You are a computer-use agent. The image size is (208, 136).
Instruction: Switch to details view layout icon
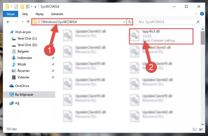coord(195,129)
